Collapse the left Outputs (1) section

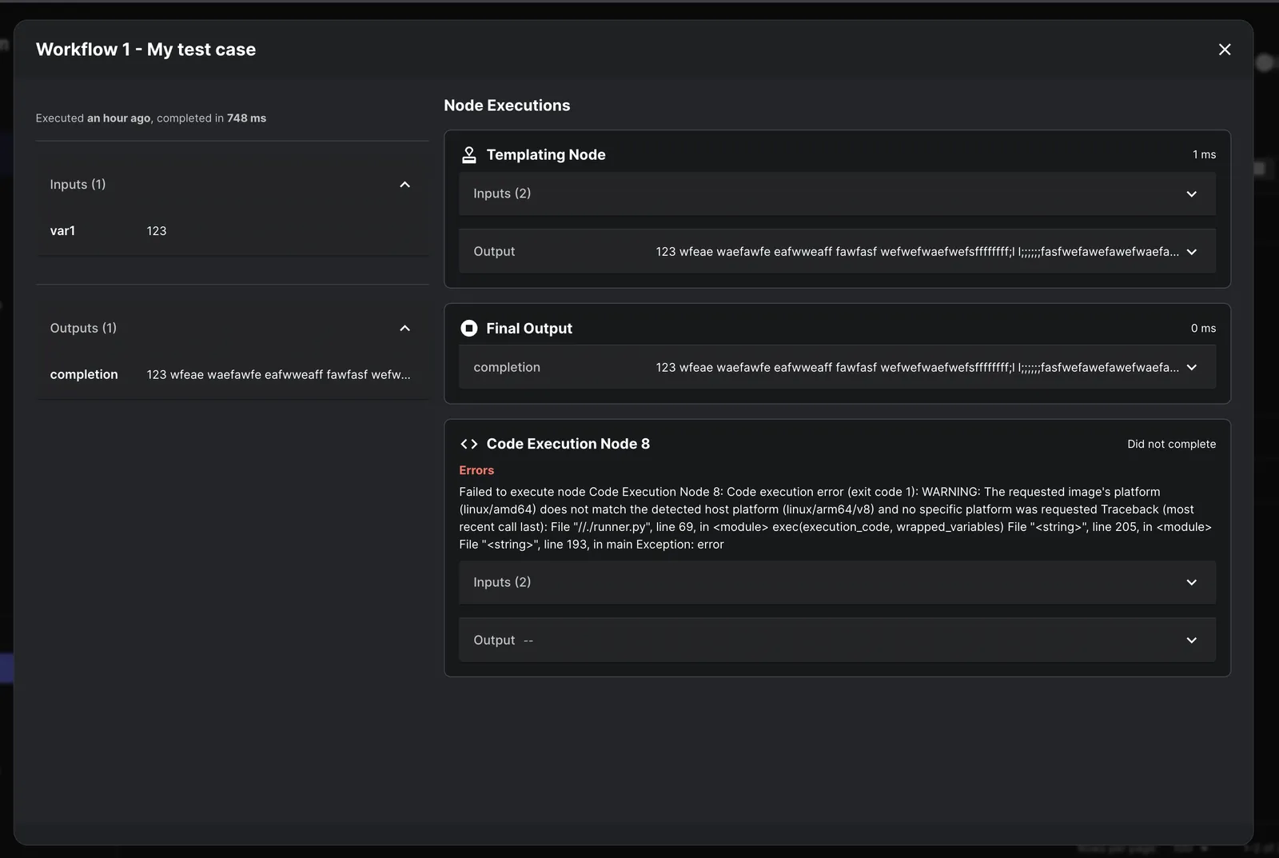click(x=404, y=329)
